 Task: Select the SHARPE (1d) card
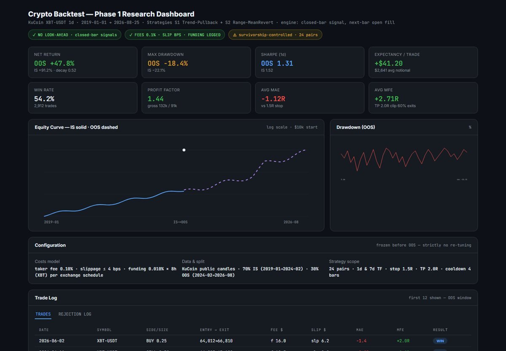[x=310, y=62]
